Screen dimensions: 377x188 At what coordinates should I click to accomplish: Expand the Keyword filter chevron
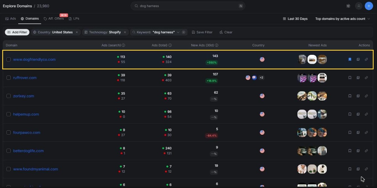point(178,32)
